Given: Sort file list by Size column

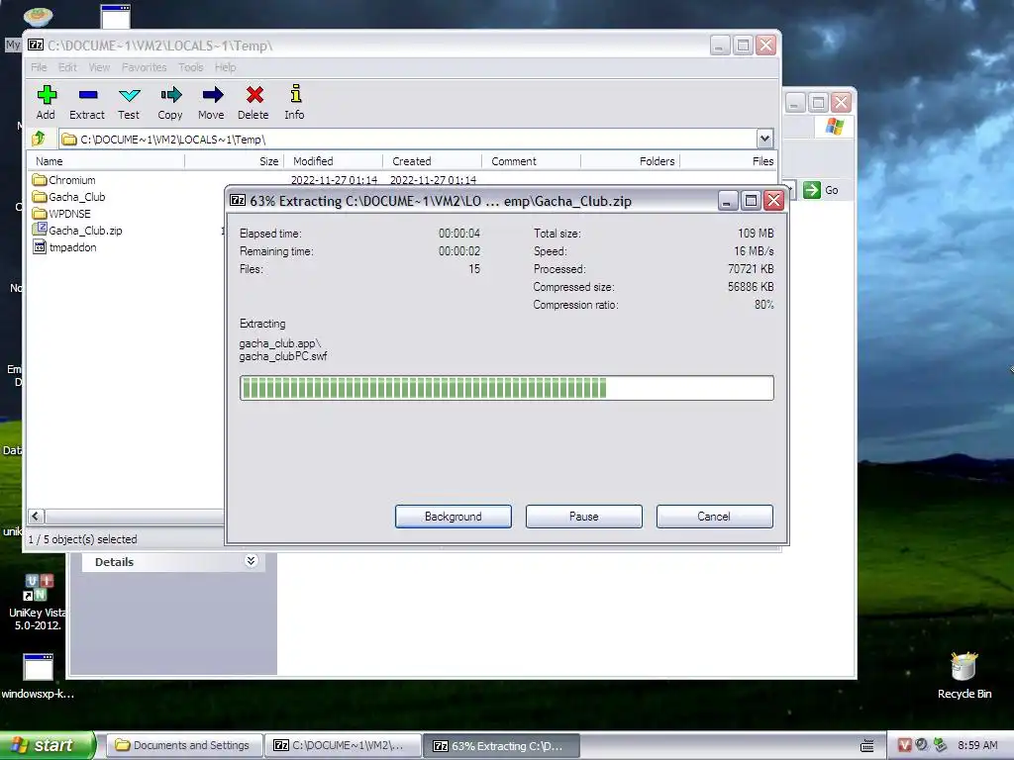Looking at the screenshot, I should click(235, 161).
